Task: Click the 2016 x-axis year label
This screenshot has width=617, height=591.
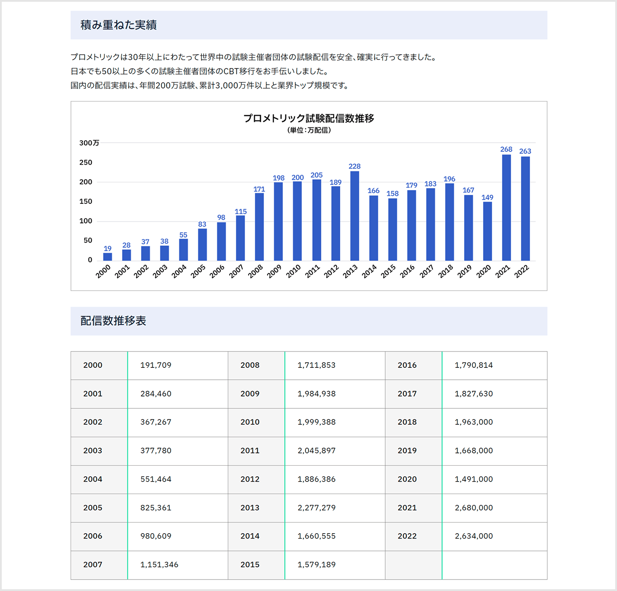Action: coord(408,271)
